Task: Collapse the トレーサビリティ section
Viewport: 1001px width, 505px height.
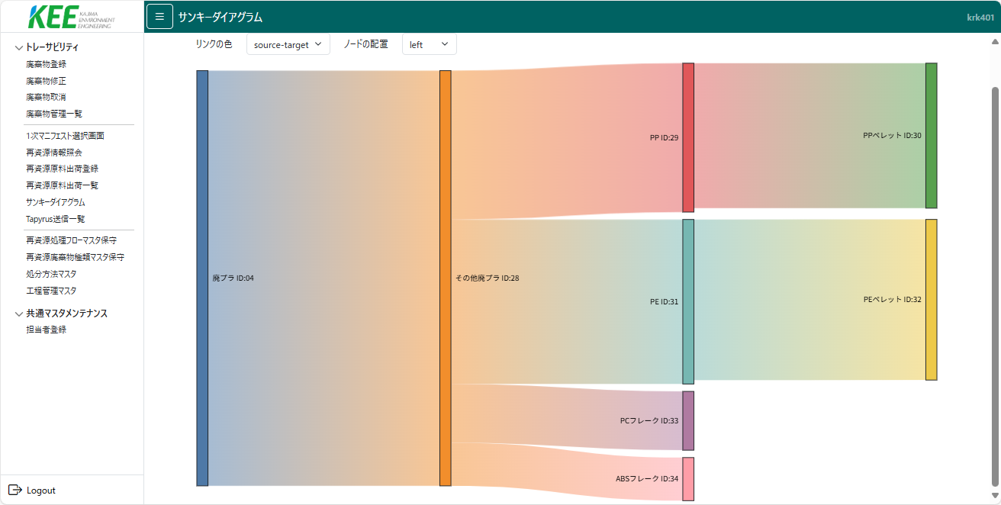Action: pos(19,47)
